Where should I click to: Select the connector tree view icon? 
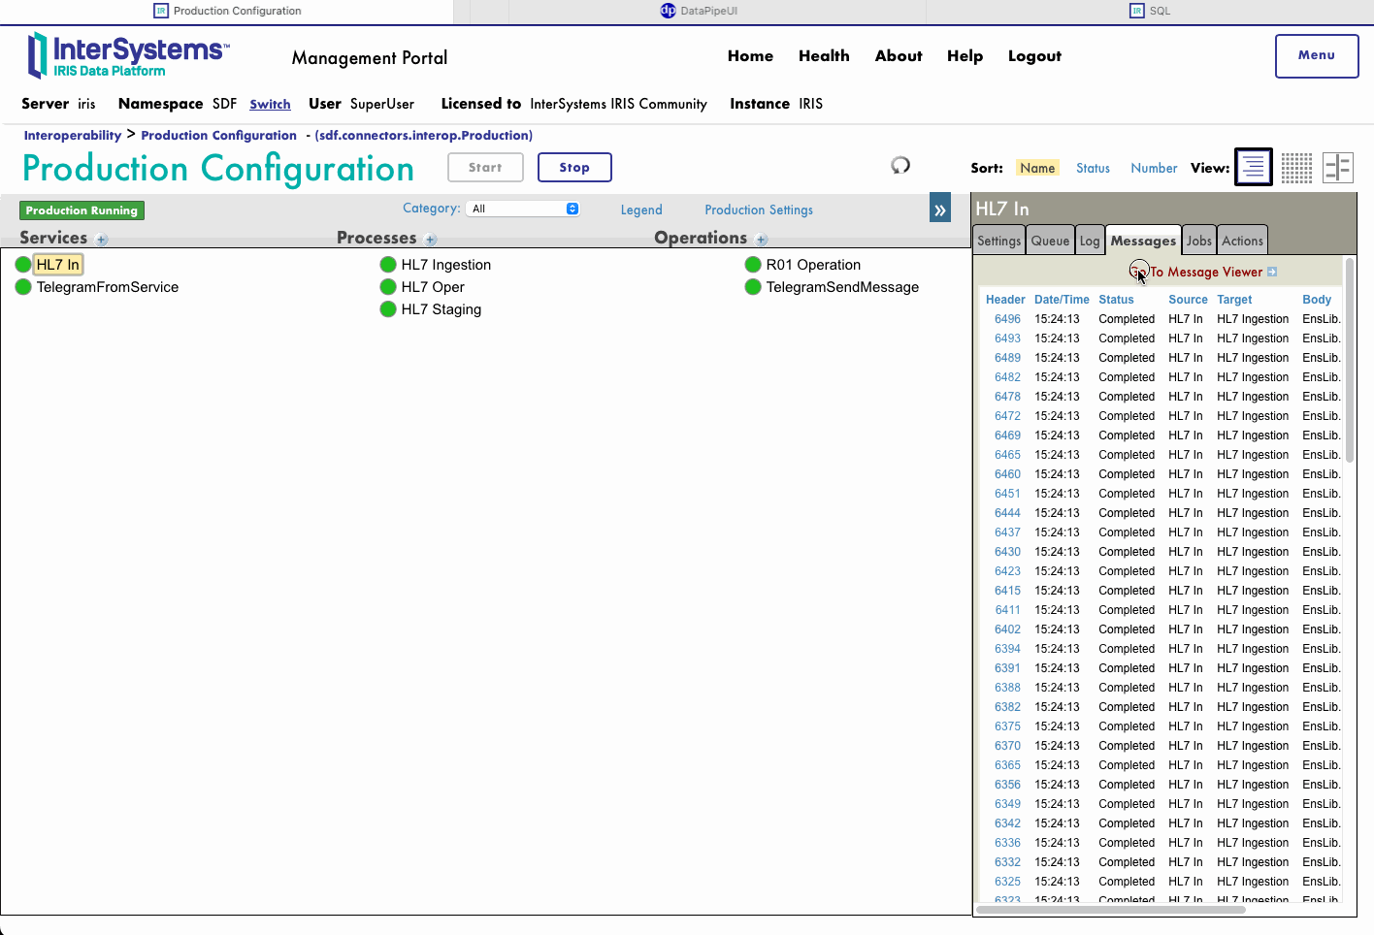(x=1338, y=167)
